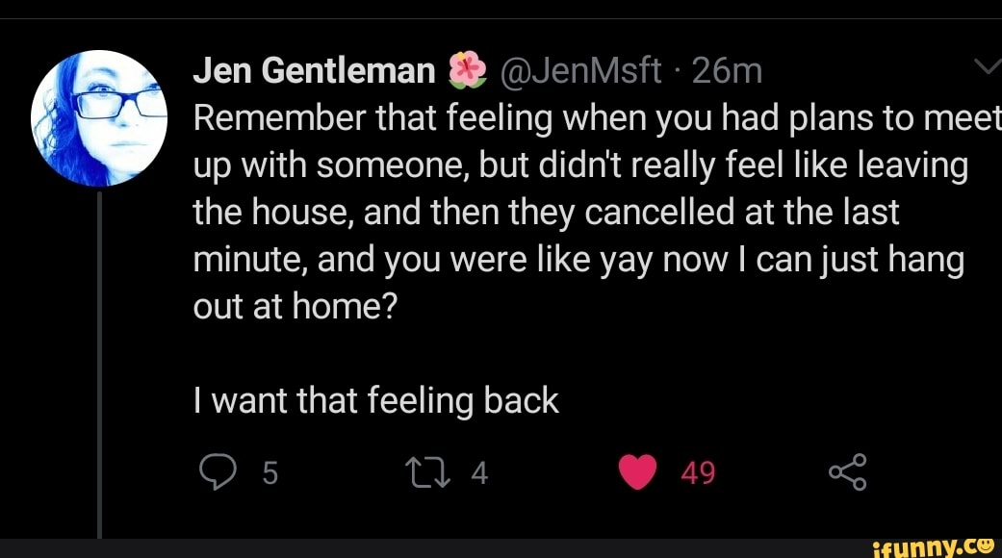1002x558 pixels.
Task: Click the reply count of 5
Action: (x=269, y=471)
